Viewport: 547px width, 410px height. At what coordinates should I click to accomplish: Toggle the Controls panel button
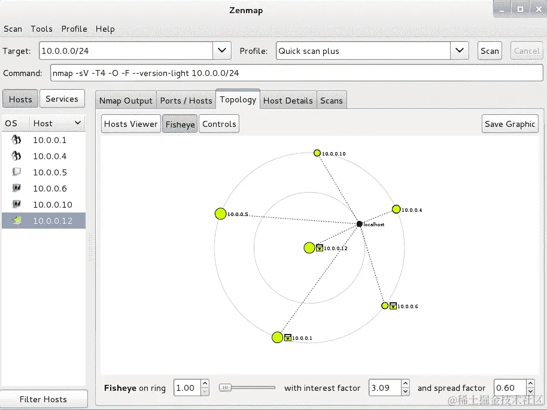point(219,124)
